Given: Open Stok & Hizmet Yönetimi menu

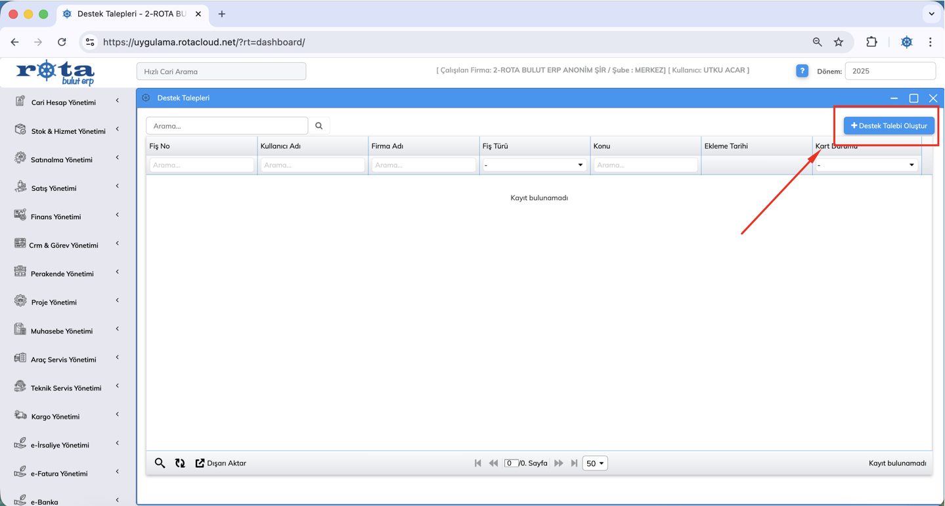Looking at the screenshot, I should [x=68, y=131].
